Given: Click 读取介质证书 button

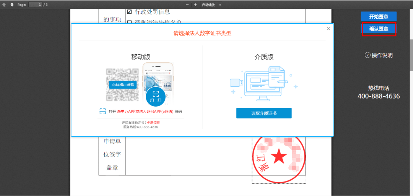Looking at the screenshot, I should (264, 113).
